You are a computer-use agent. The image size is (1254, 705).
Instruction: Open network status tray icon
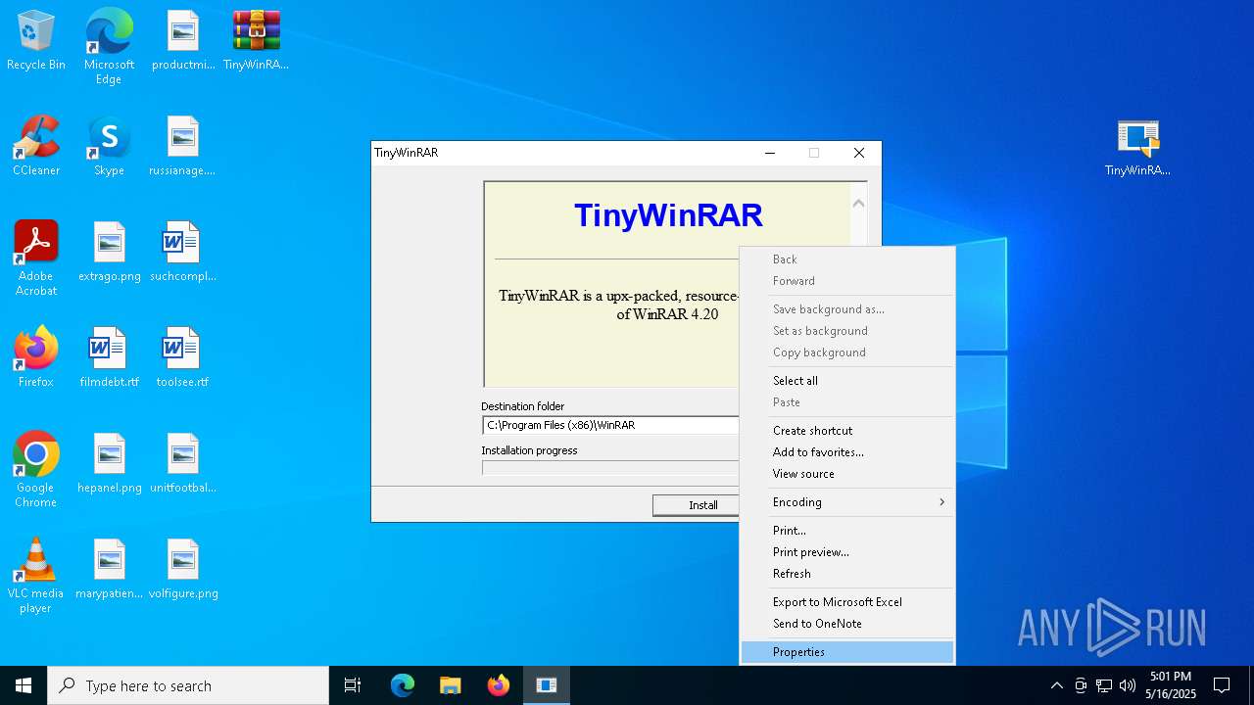pyautogui.click(x=1104, y=685)
